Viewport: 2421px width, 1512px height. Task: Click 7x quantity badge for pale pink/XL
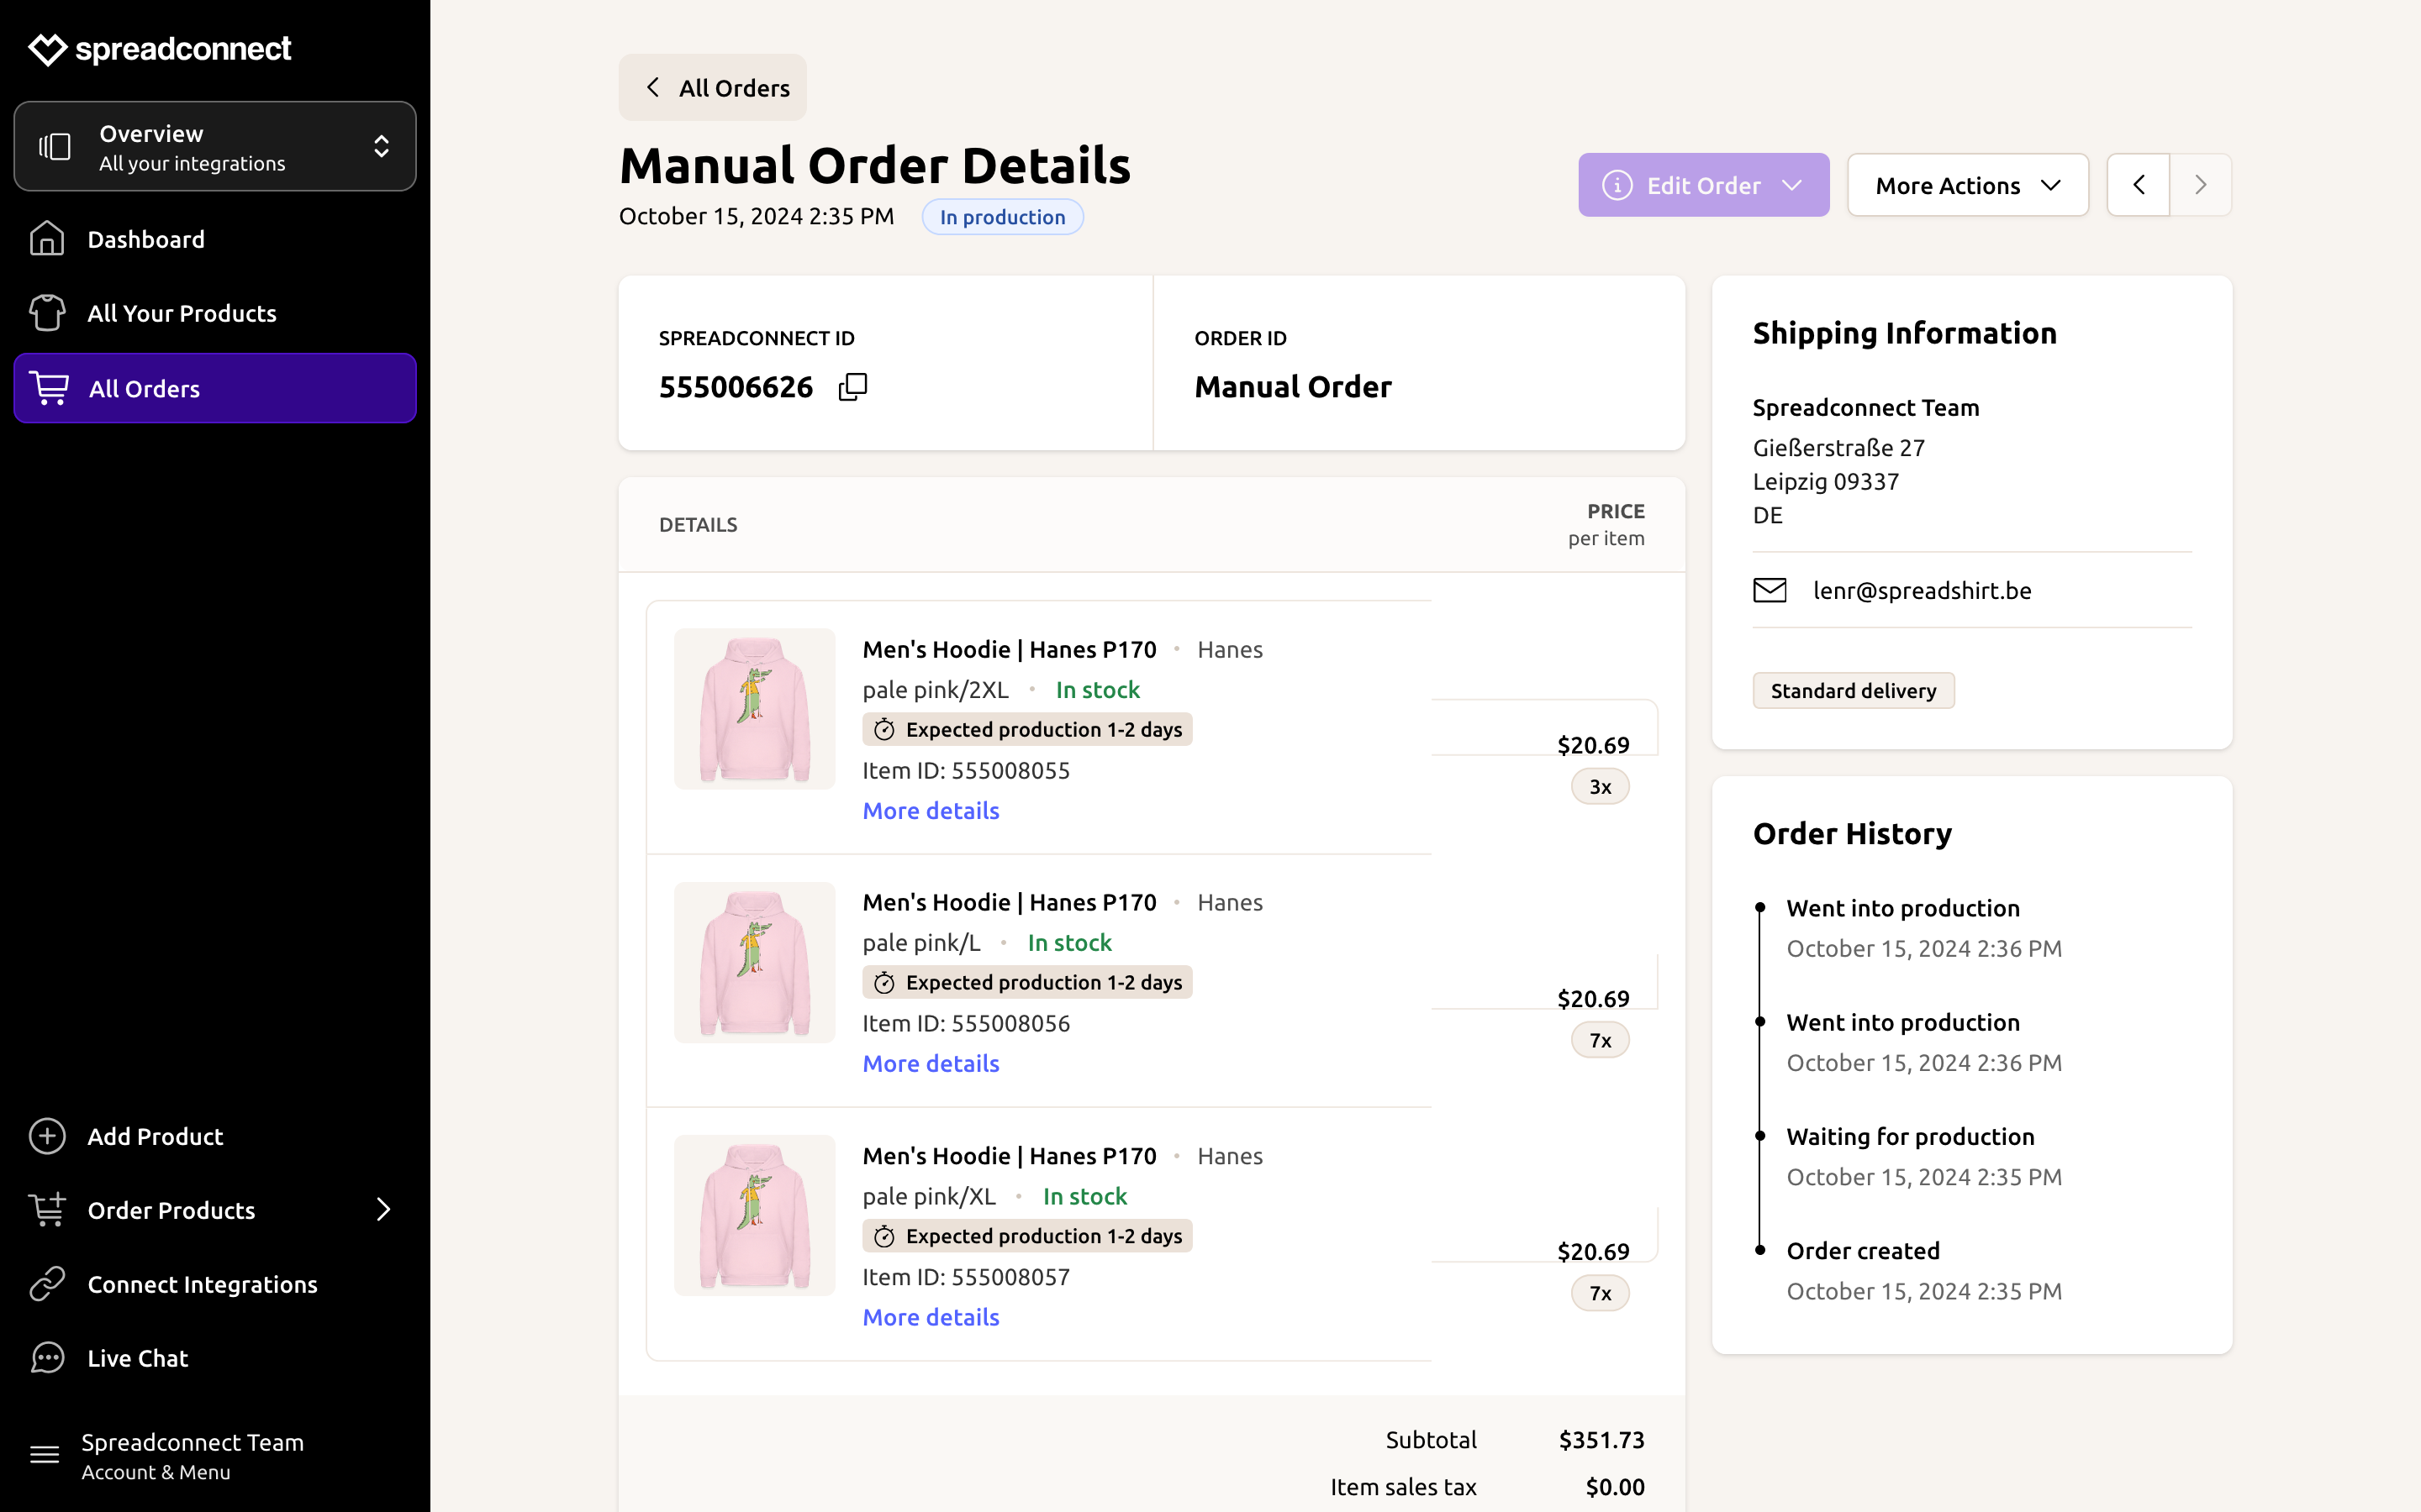coord(1600,1293)
